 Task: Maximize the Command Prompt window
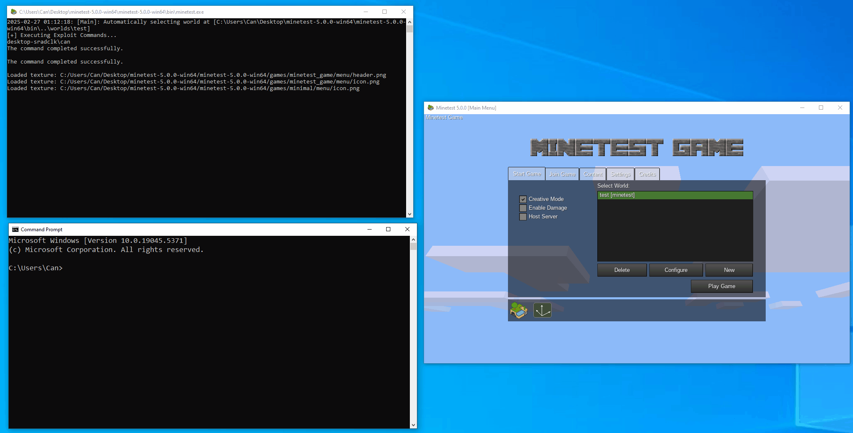pos(388,230)
